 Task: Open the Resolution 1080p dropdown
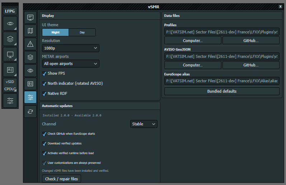click(x=71, y=48)
